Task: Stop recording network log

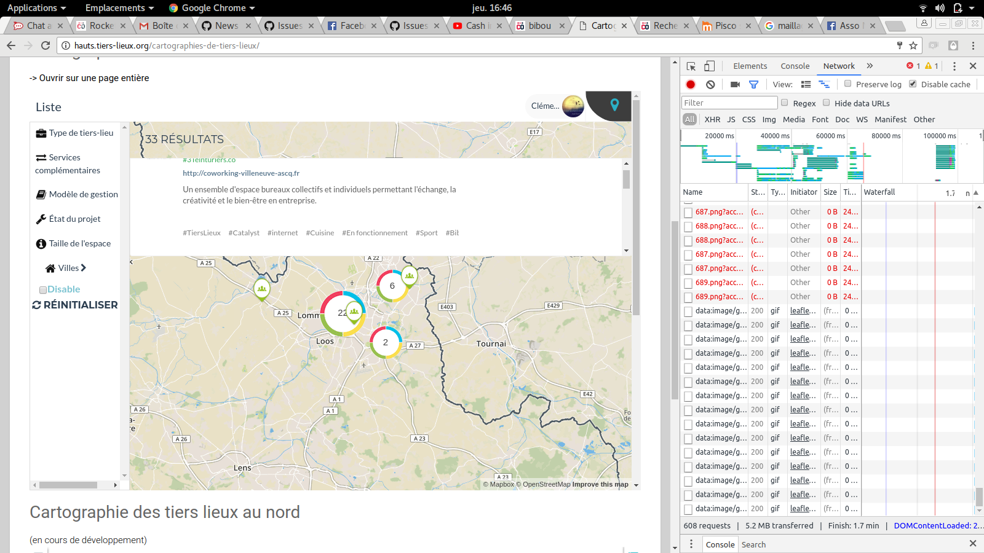Action: coord(691,85)
